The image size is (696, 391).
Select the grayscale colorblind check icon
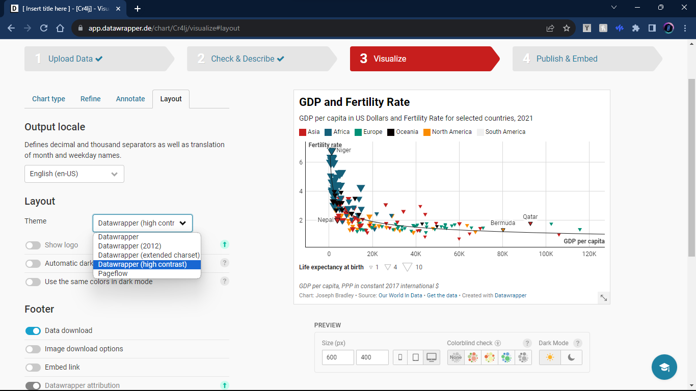tap(523, 357)
